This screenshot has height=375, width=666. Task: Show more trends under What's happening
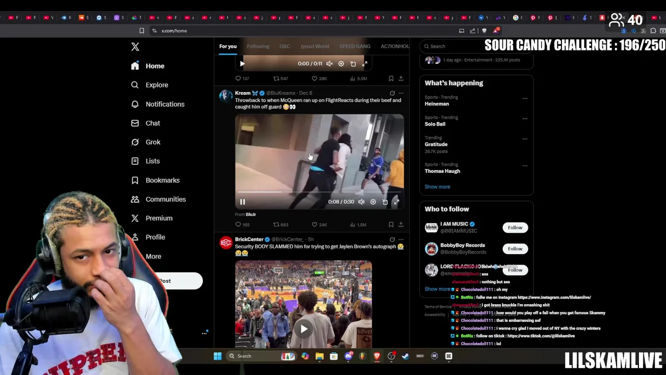[x=437, y=187]
